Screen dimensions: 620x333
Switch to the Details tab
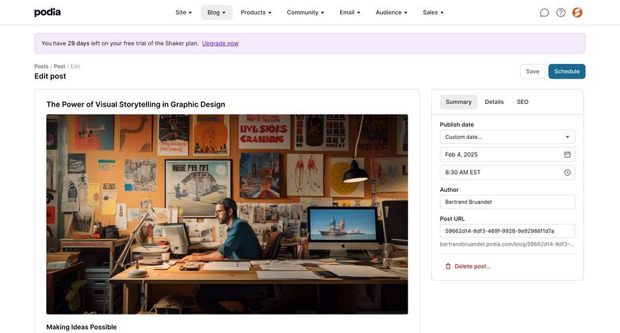[x=494, y=102]
